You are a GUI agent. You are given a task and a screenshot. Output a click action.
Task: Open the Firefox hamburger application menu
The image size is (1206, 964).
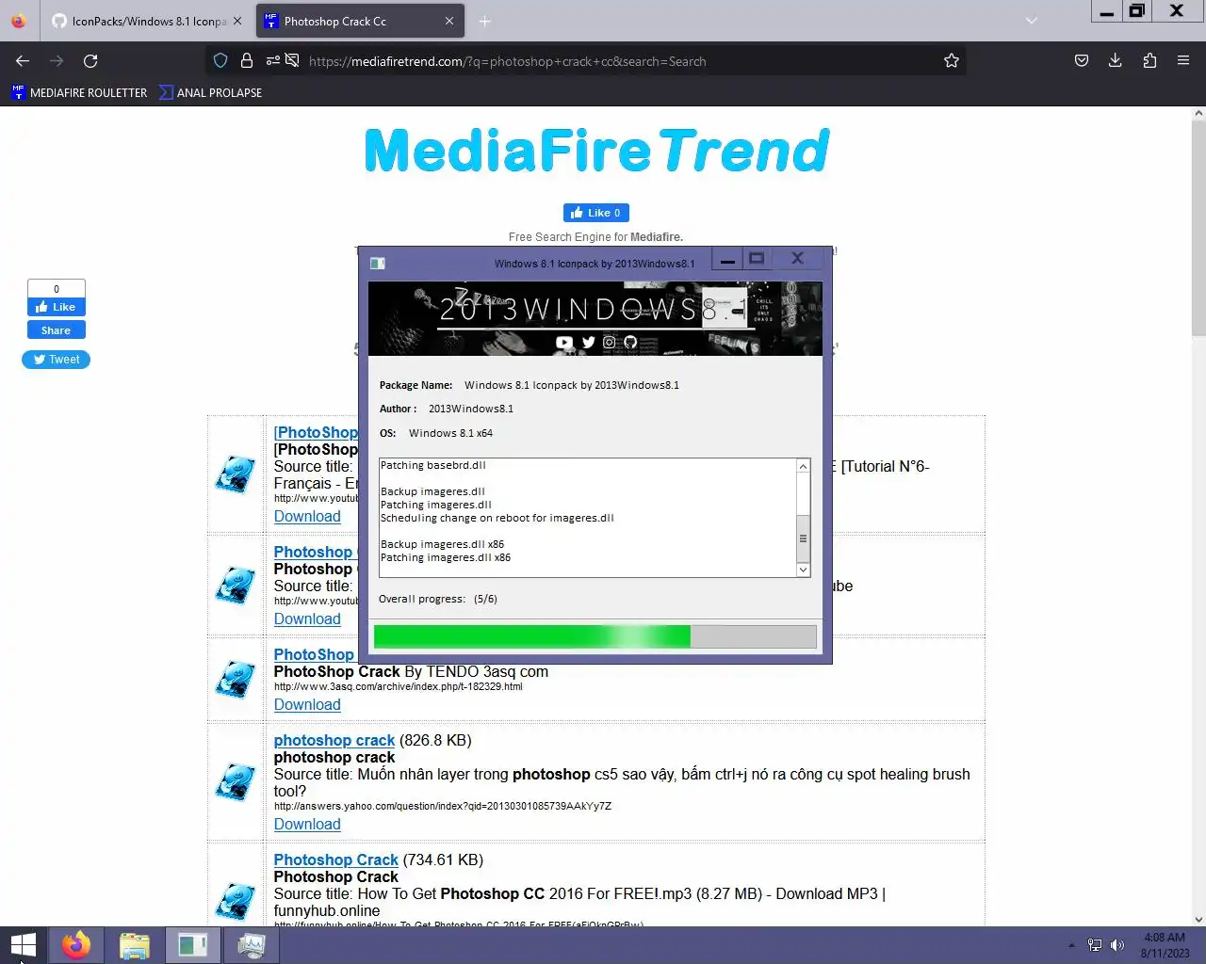coord(1183,61)
